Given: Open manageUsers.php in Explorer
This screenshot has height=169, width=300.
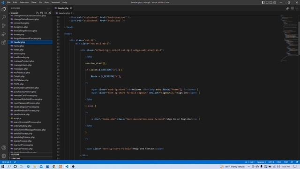Looking at the screenshot, I should [x=22, y=65].
